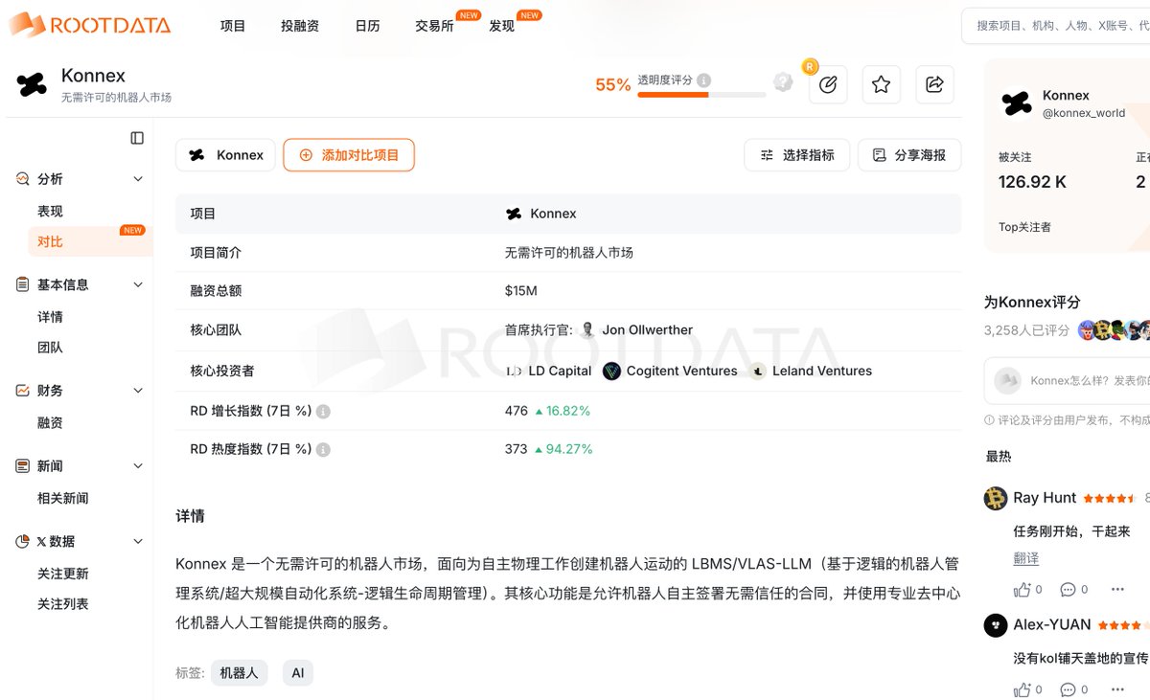Like Ray Hunt's comment with thumbs-up
Screen dimensions: 1150x700
pyautogui.click(x=1023, y=589)
